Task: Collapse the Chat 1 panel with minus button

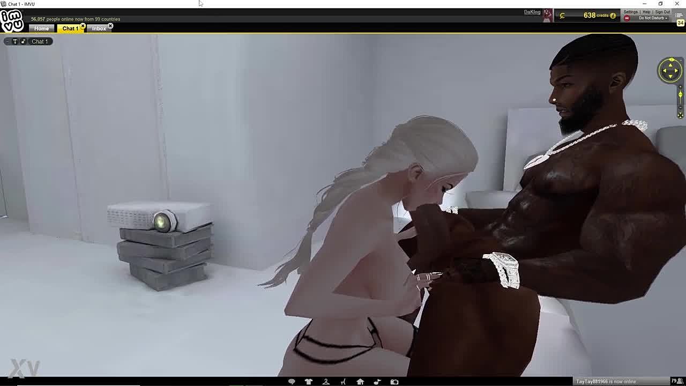Action: point(8,41)
